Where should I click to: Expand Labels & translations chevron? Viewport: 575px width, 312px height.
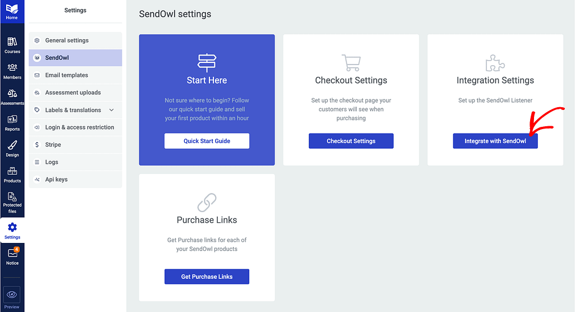coord(112,110)
